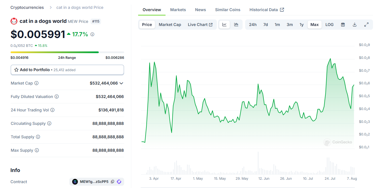Click the 24h Range progress bar
Screen dimensions: 379x188
67,52
